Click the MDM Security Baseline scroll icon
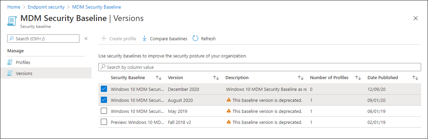This screenshot has width=428, height=139. [12, 20]
